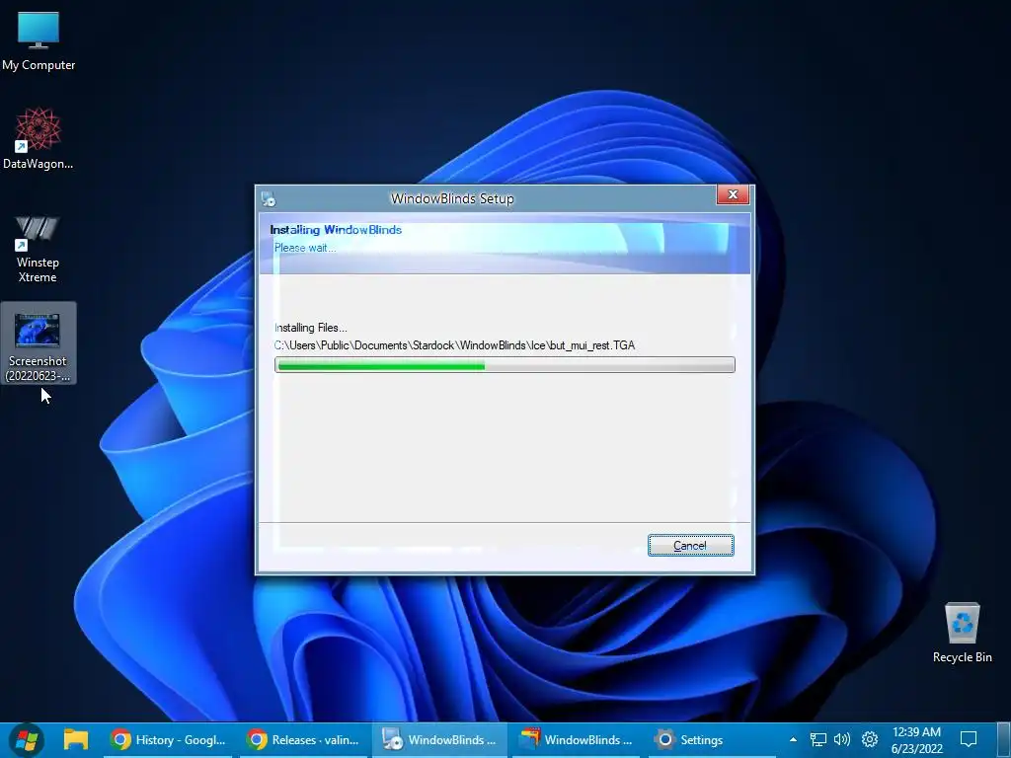Open File Explorer from taskbar

point(75,740)
